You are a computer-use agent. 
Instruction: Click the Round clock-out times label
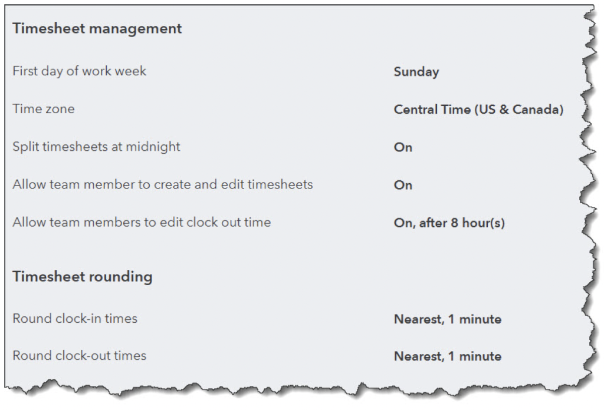click(79, 355)
